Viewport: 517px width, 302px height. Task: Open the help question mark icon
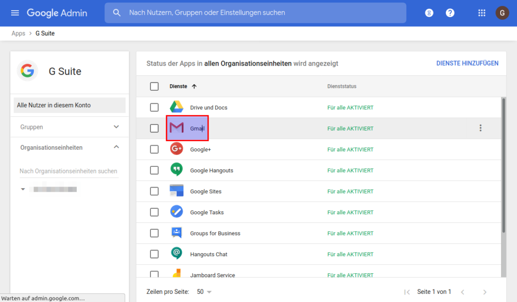(450, 13)
